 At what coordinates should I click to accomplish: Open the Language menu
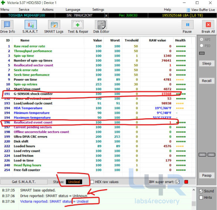[73, 10]
